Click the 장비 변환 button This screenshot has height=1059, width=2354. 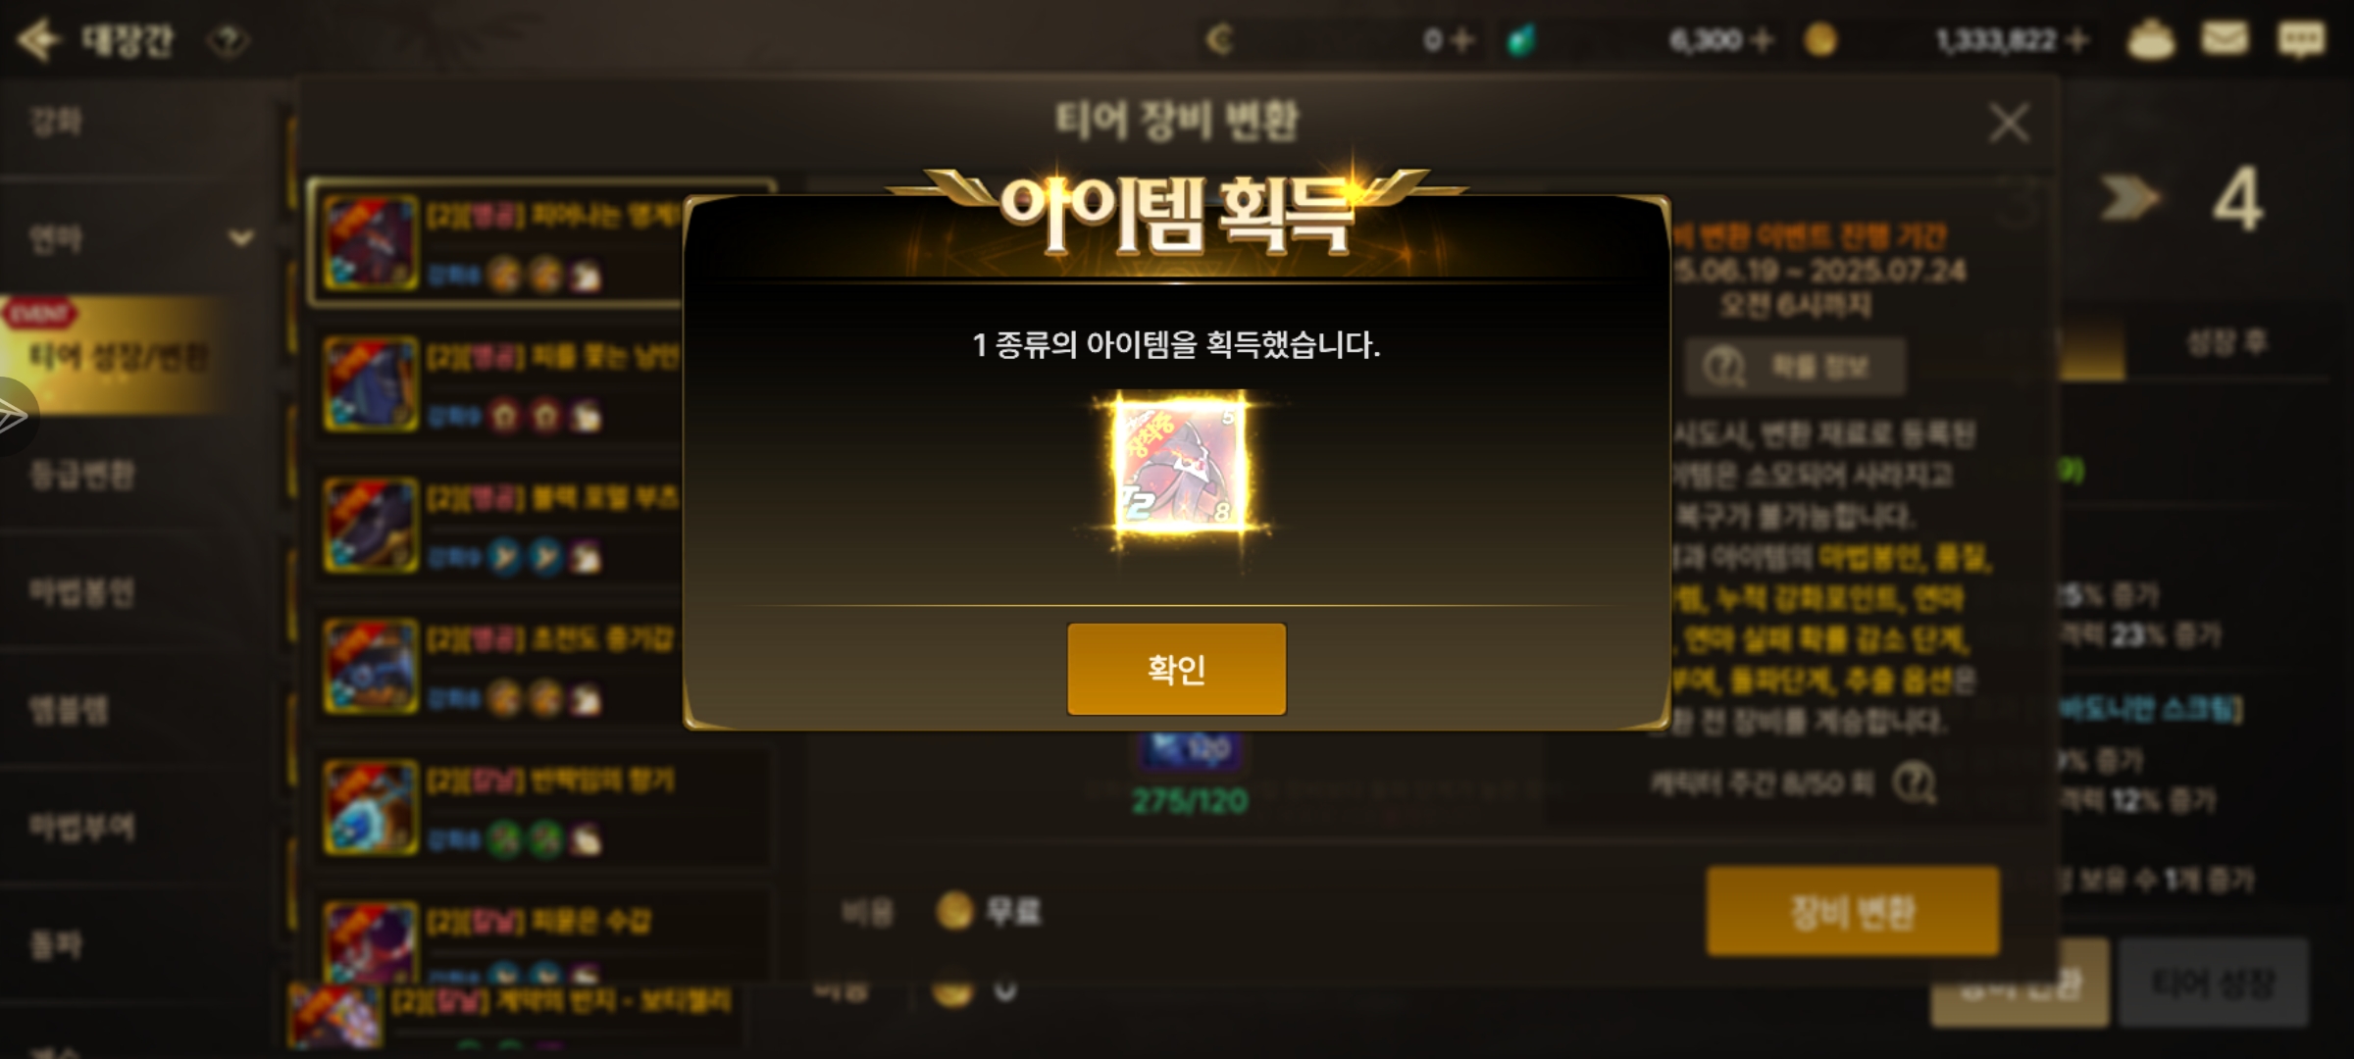1853,911
